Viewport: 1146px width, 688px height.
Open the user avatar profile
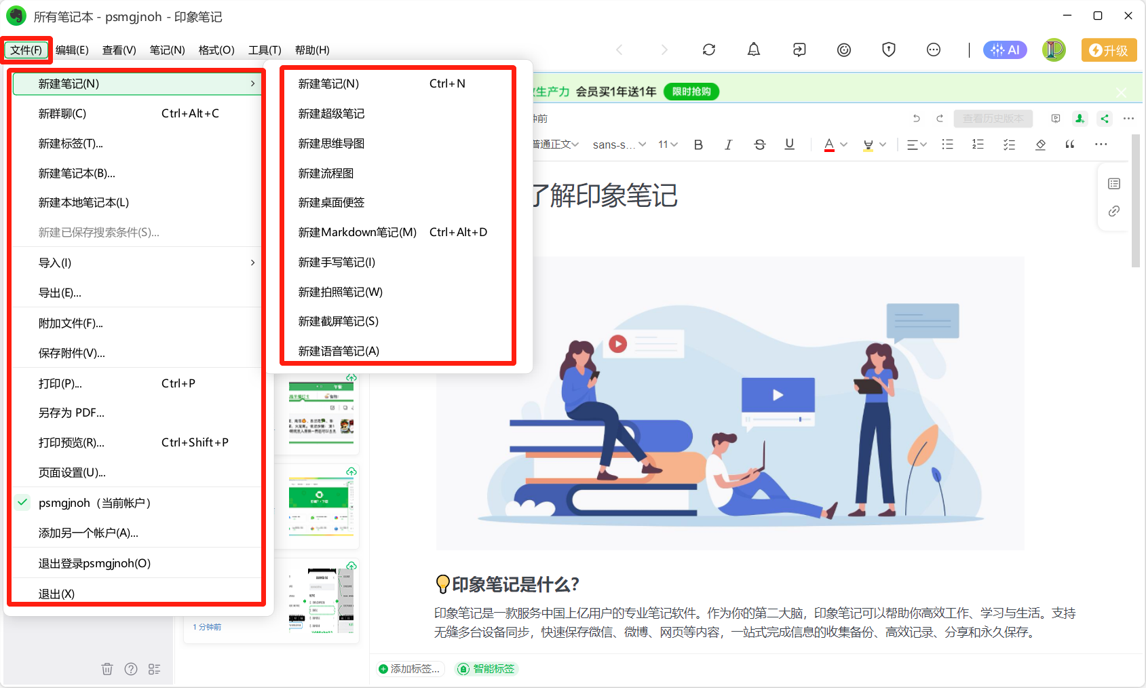coord(1054,50)
